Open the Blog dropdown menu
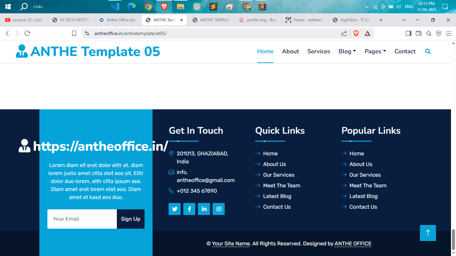This screenshot has width=456, height=256. pos(347,51)
